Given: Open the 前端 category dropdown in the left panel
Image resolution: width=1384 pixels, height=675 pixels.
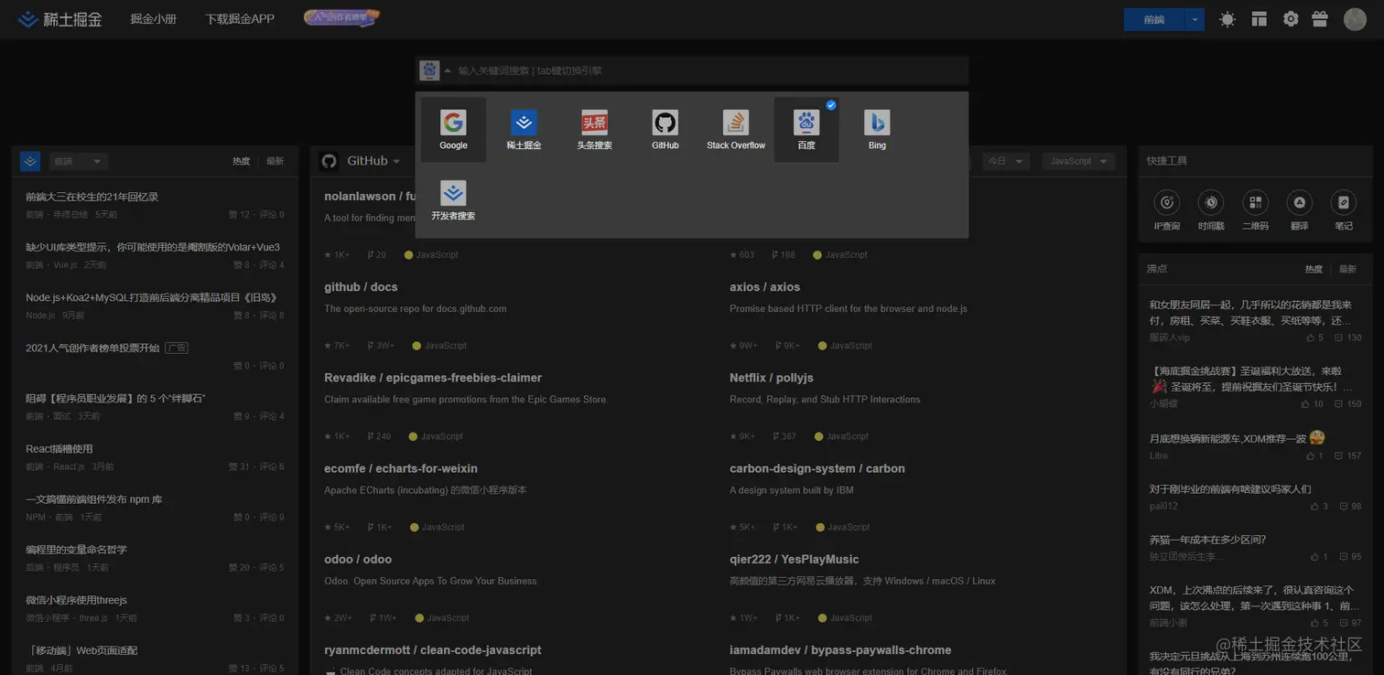Looking at the screenshot, I should tap(78, 161).
